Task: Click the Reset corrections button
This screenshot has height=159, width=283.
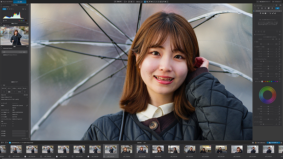Action: (x=263, y=2)
